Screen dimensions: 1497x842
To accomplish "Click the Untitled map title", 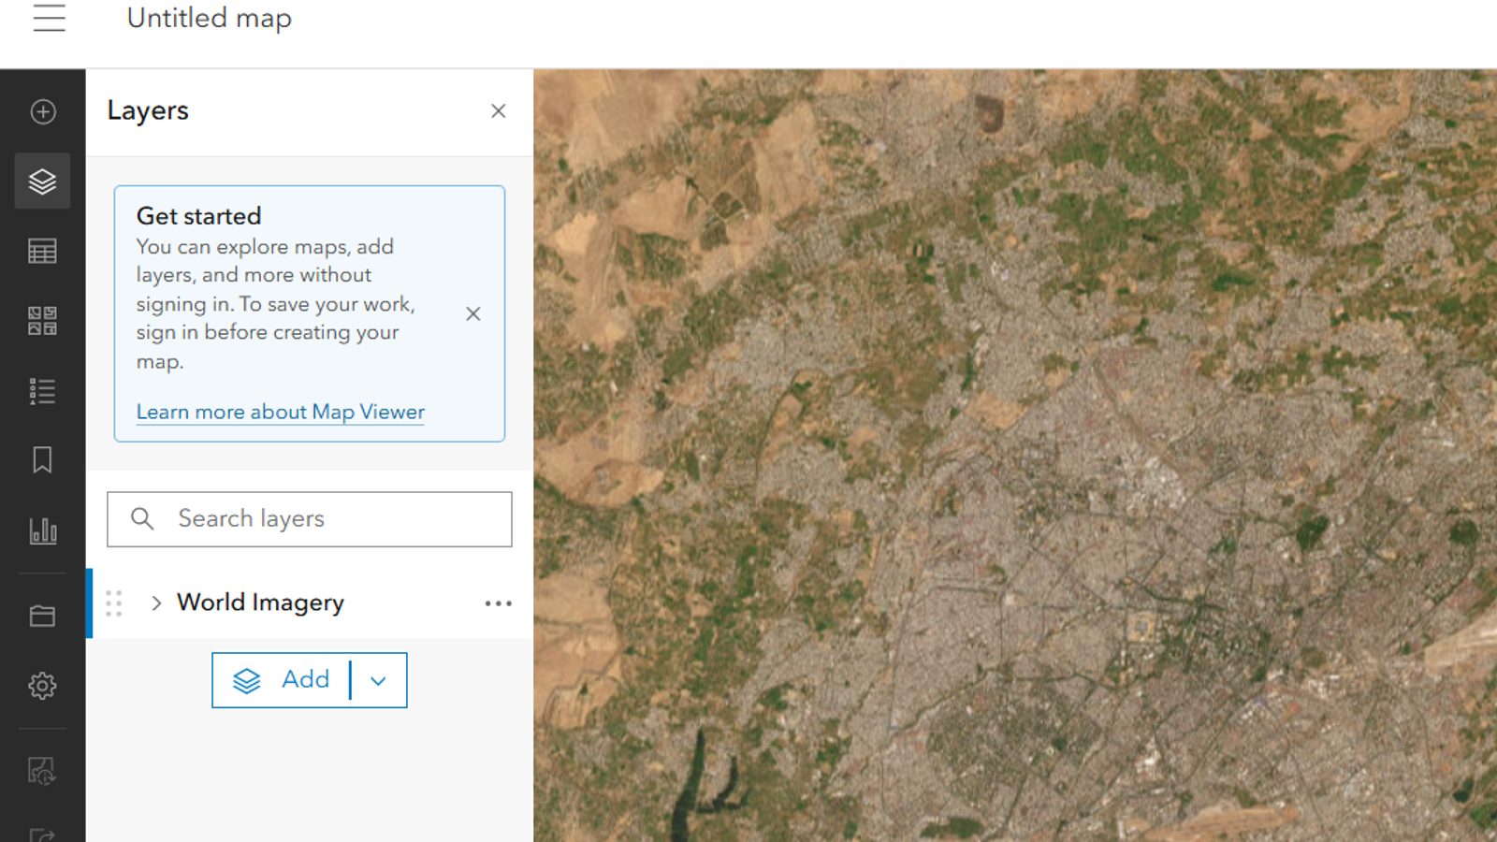I will 210,19.
